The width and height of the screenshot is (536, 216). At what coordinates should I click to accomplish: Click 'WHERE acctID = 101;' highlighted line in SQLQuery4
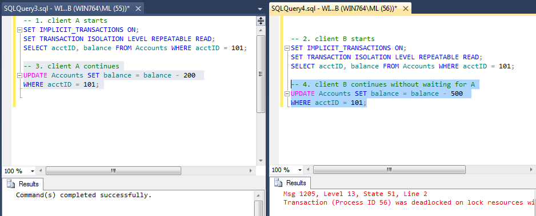coord(329,103)
